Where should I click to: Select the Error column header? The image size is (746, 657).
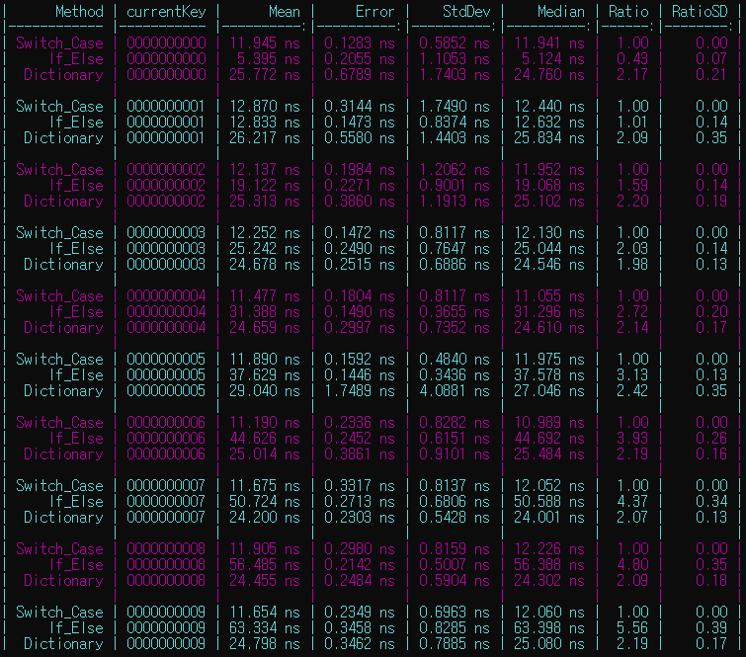click(374, 12)
